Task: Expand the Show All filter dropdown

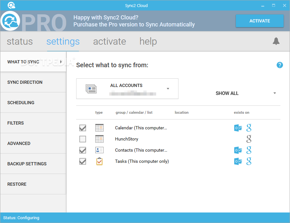Action: coord(246,93)
